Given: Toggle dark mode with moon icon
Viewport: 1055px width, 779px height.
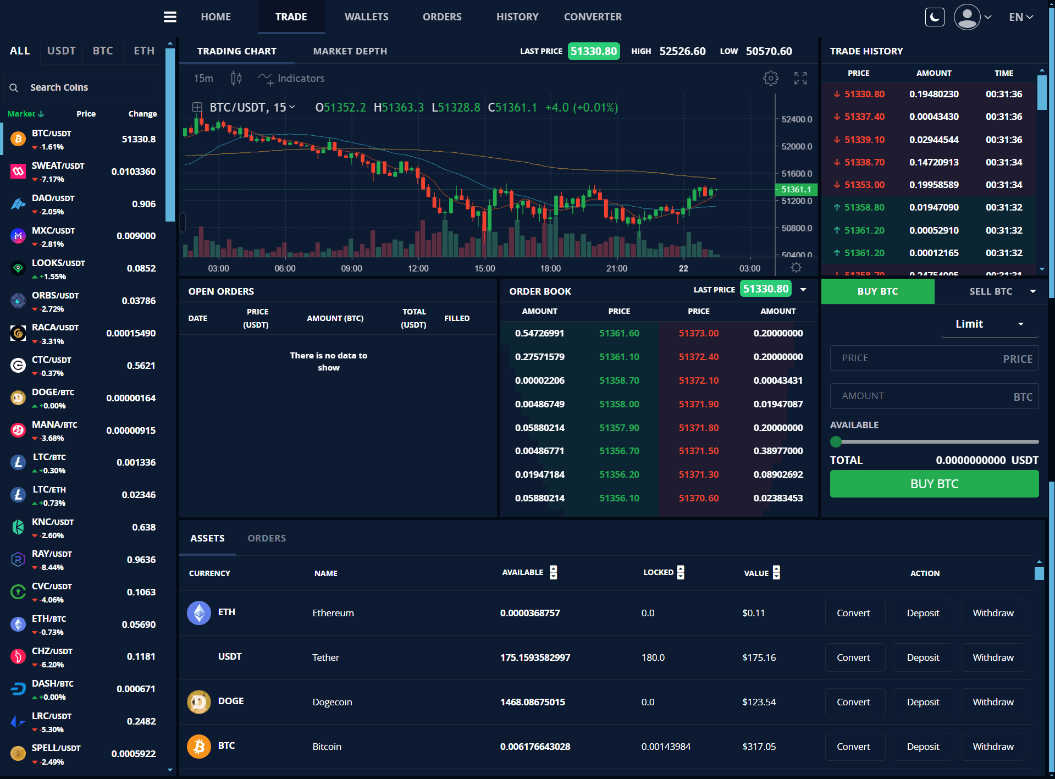Looking at the screenshot, I should [934, 17].
